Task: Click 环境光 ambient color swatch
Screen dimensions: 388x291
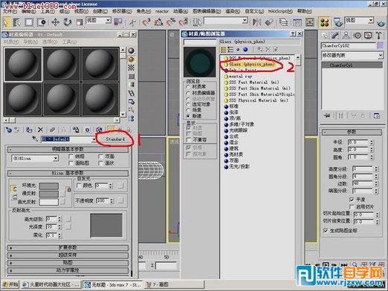Action: (49, 186)
